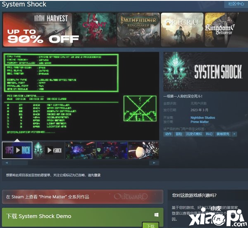Image resolution: width=248 pixels, height=228 pixels.
Task: Select the fifth screenshot thumbnail with the planet
Action: click(x=143, y=150)
